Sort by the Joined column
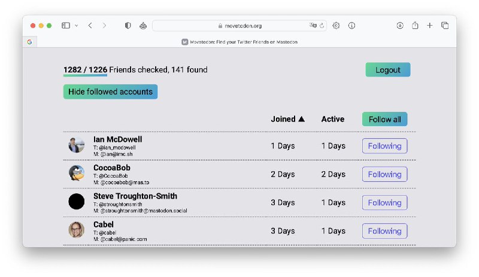This screenshot has height=277, width=479. point(287,119)
